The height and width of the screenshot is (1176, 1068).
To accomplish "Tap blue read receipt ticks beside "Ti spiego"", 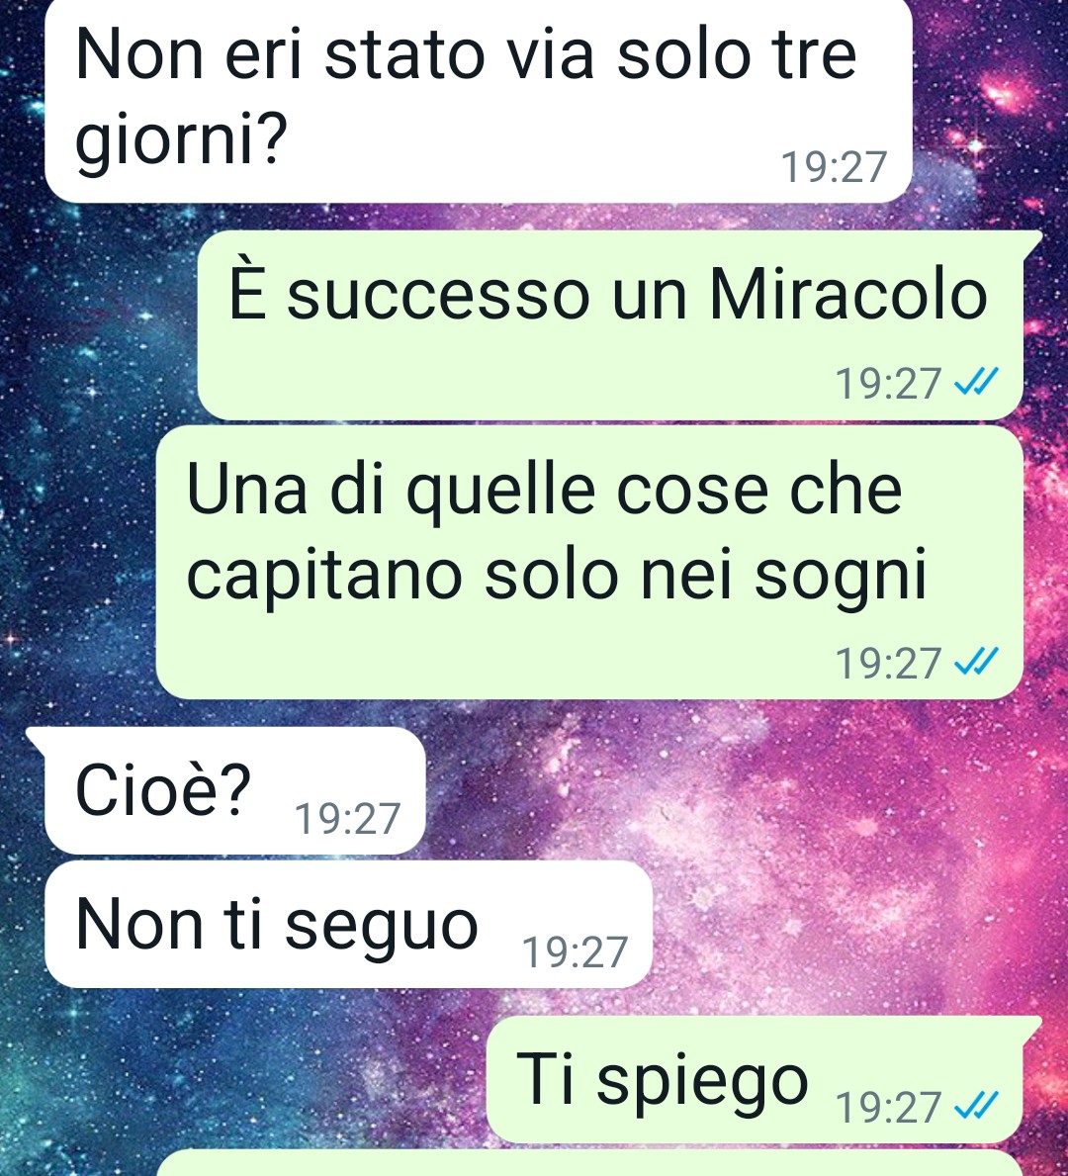I will 976,1106.
